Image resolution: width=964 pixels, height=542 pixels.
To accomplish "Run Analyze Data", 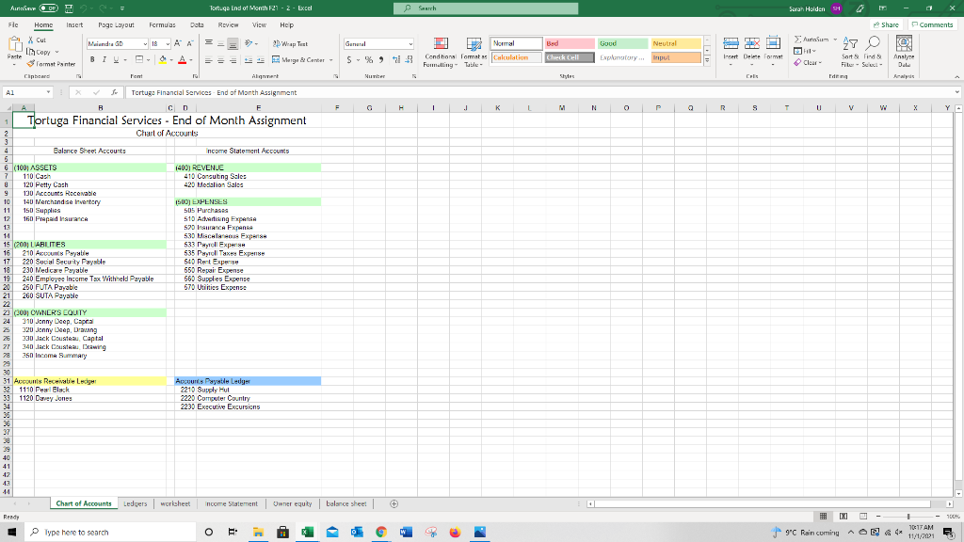I will (903, 52).
